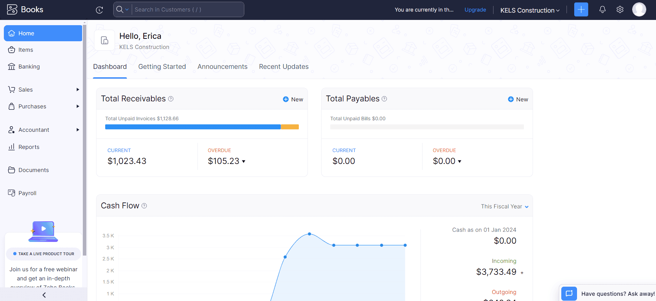The height and width of the screenshot is (301, 656).
Task: Click the orange overdue portion of receivables bar
Action: 290,127
